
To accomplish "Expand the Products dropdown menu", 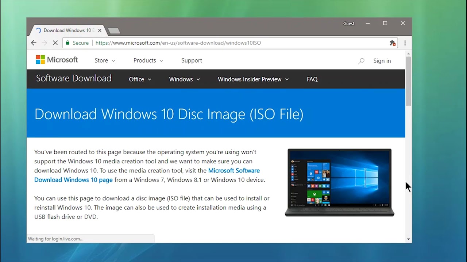I will tap(148, 61).
